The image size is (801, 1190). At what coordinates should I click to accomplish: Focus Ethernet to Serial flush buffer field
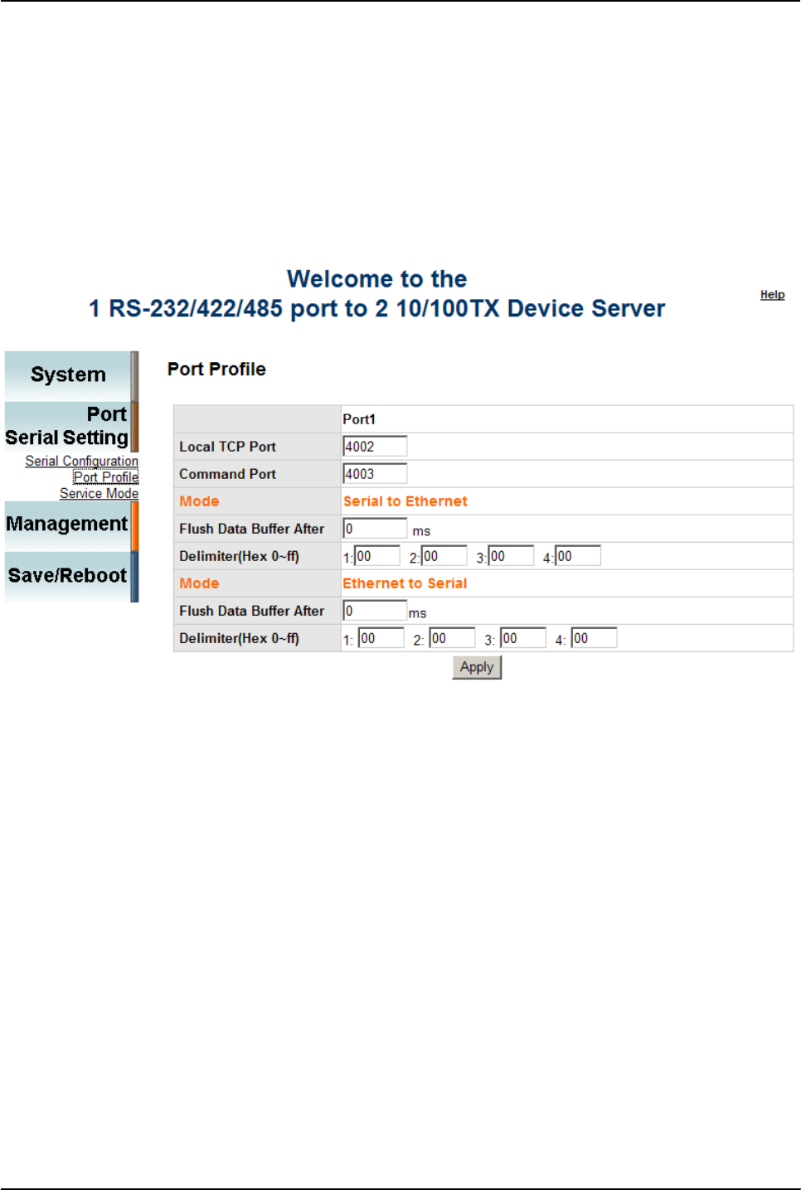coord(375,611)
